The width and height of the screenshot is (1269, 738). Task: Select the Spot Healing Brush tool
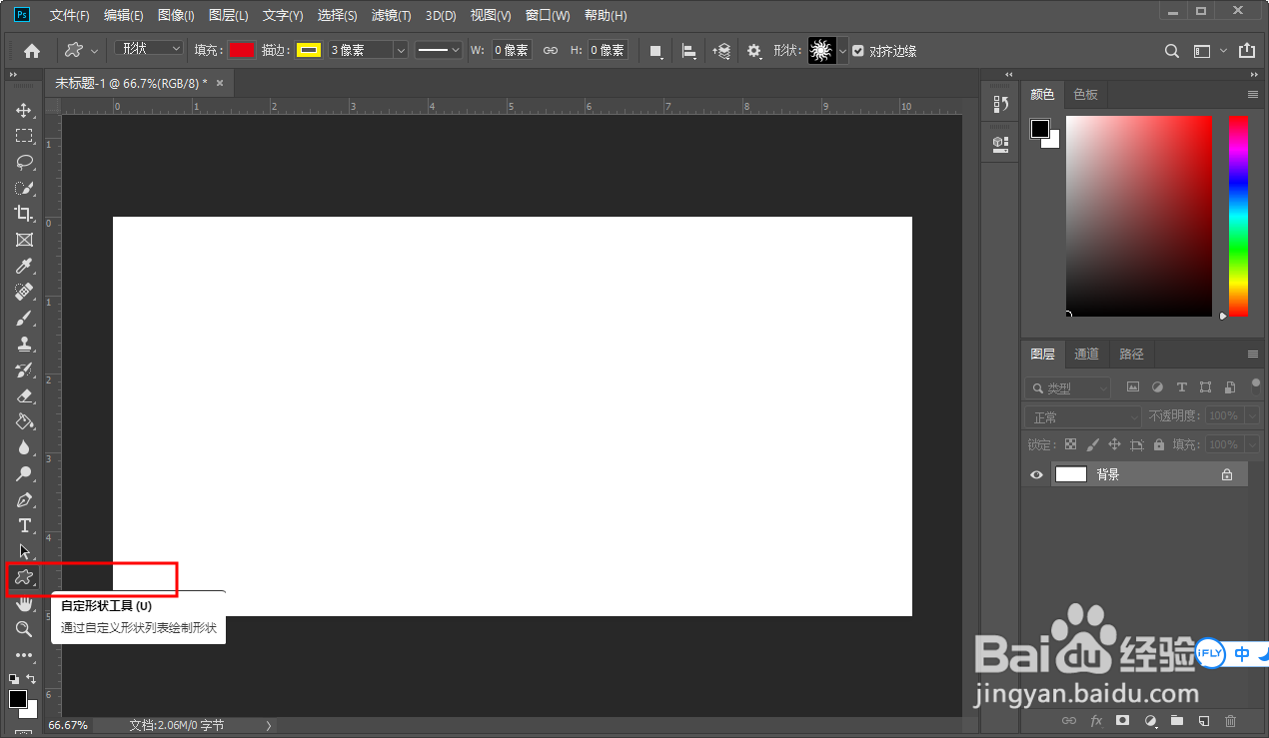[24, 292]
